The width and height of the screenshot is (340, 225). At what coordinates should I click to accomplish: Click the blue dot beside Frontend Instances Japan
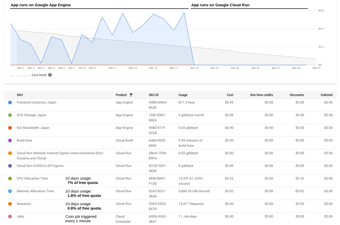10,103
